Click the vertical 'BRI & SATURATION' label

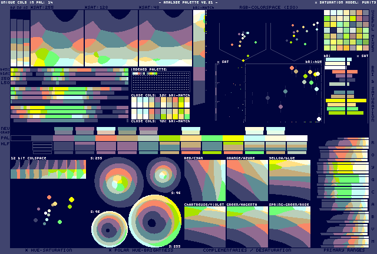tap(373, 94)
